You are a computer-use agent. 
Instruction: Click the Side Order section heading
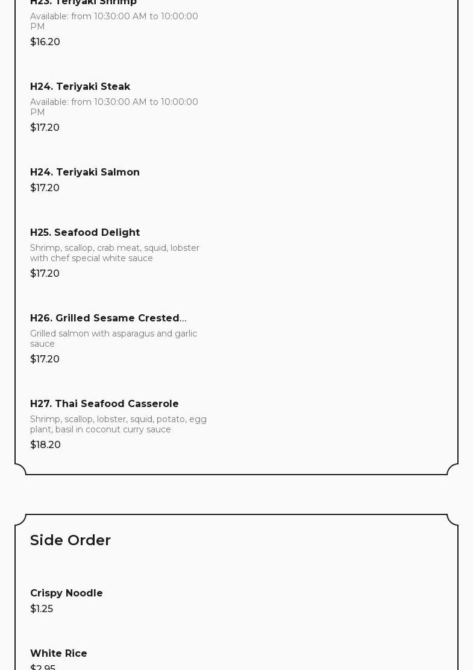(x=70, y=540)
